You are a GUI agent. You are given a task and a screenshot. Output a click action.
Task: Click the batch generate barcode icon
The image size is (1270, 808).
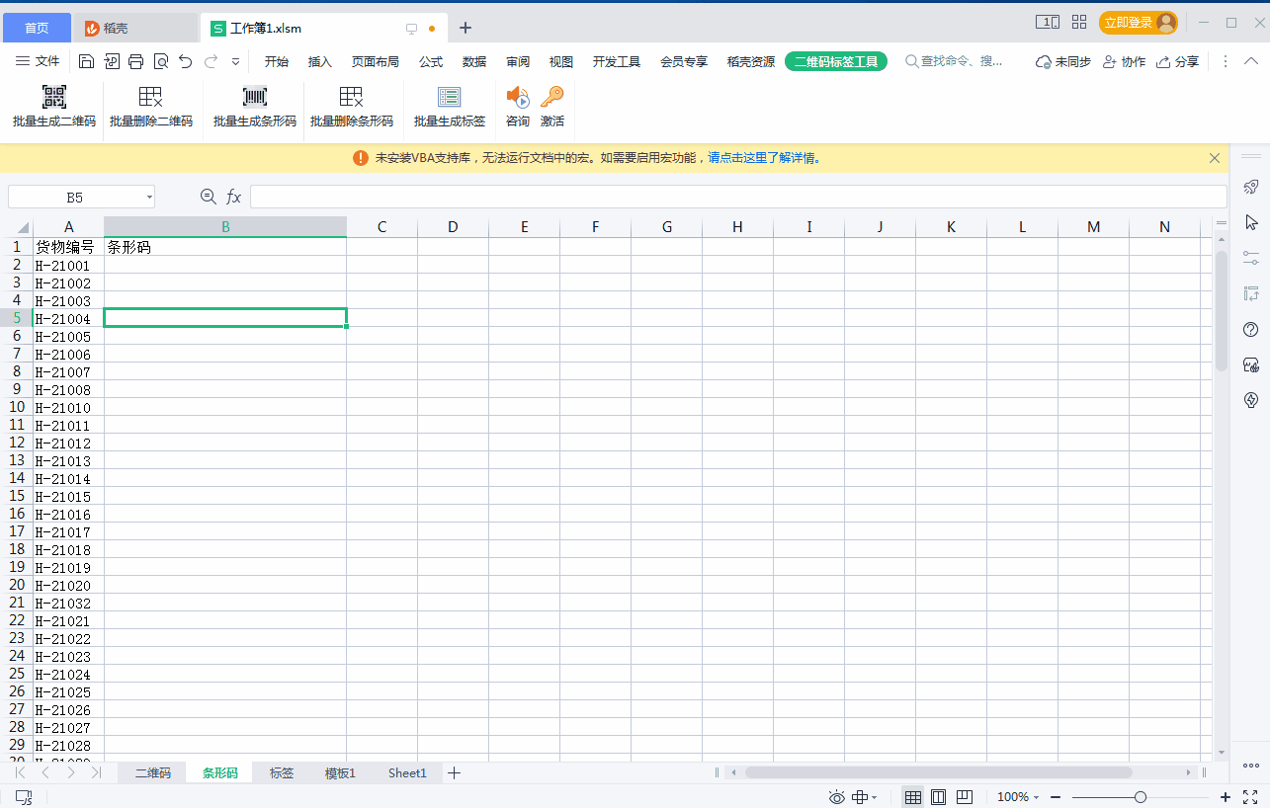click(255, 97)
